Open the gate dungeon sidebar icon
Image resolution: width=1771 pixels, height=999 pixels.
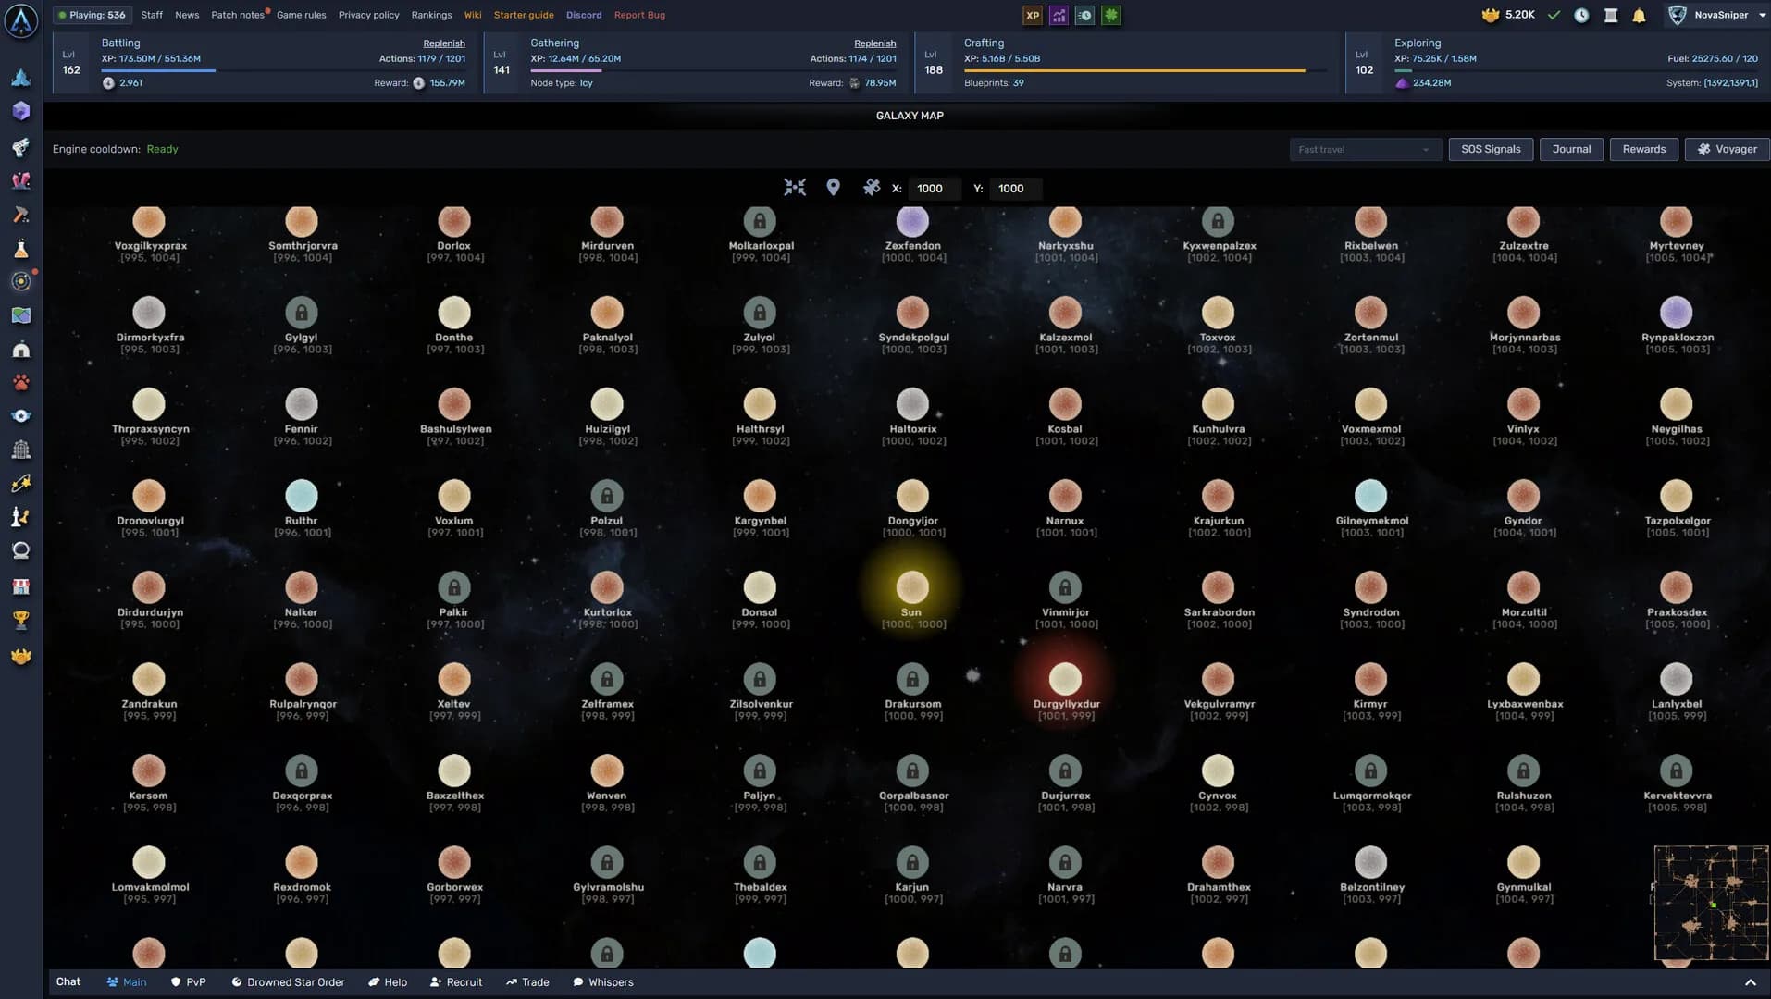[x=20, y=450]
